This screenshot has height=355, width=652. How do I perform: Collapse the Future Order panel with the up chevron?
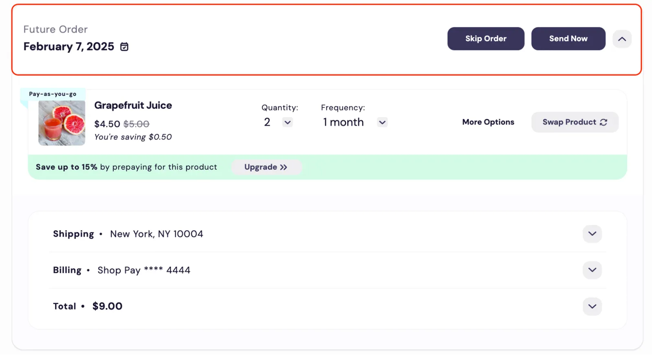[x=622, y=39]
